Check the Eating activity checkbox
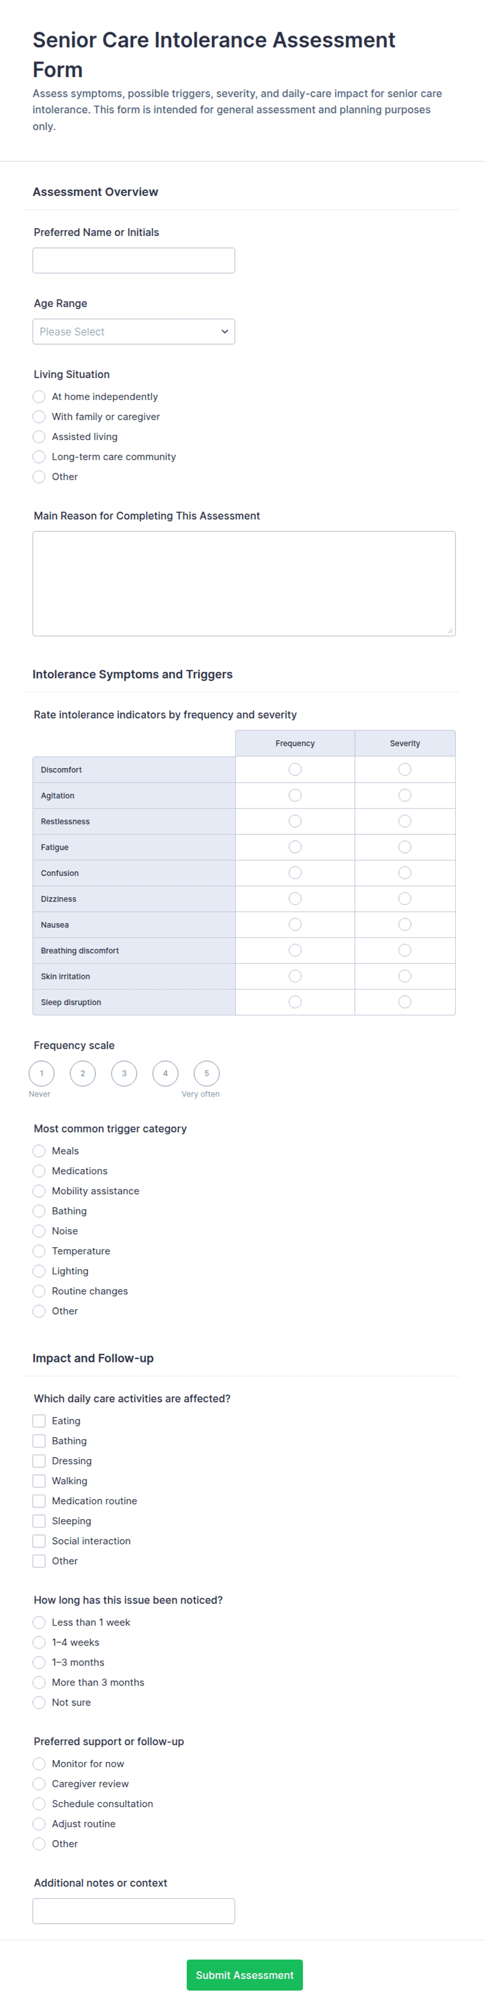 [39, 1421]
